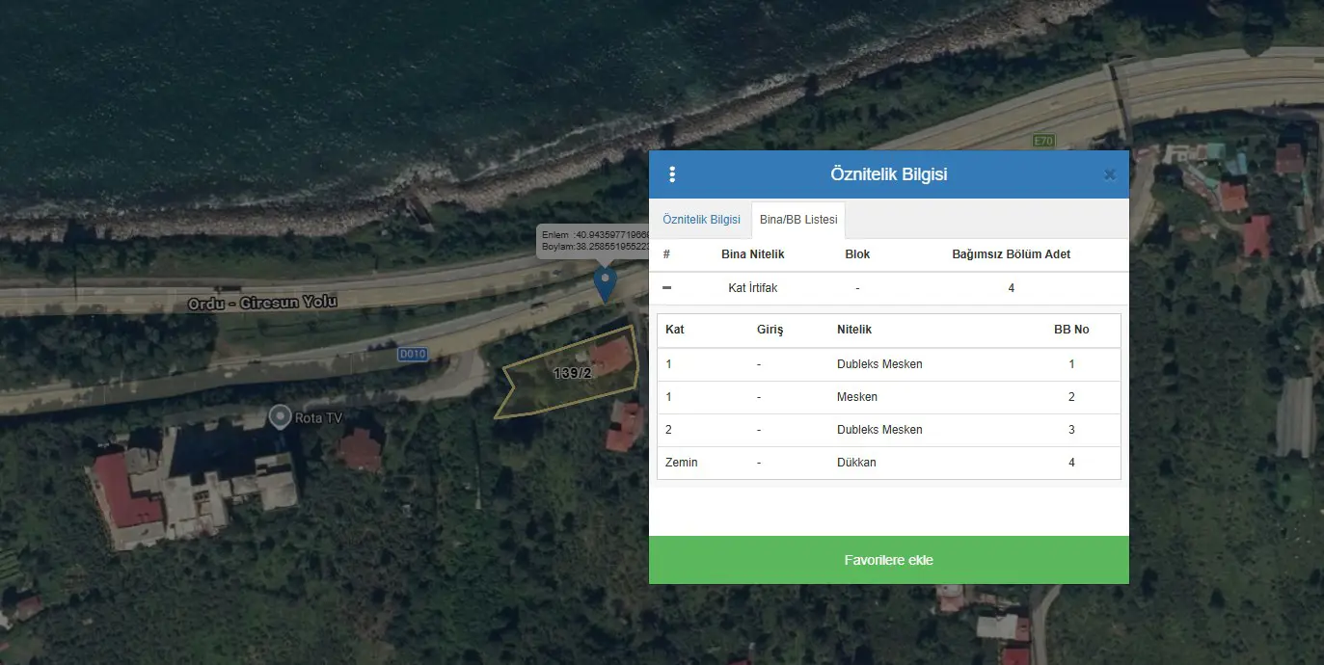
Task: Click the Enlem Boylam coordinate tooltip
Action: pyautogui.click(x=593, y=241)
